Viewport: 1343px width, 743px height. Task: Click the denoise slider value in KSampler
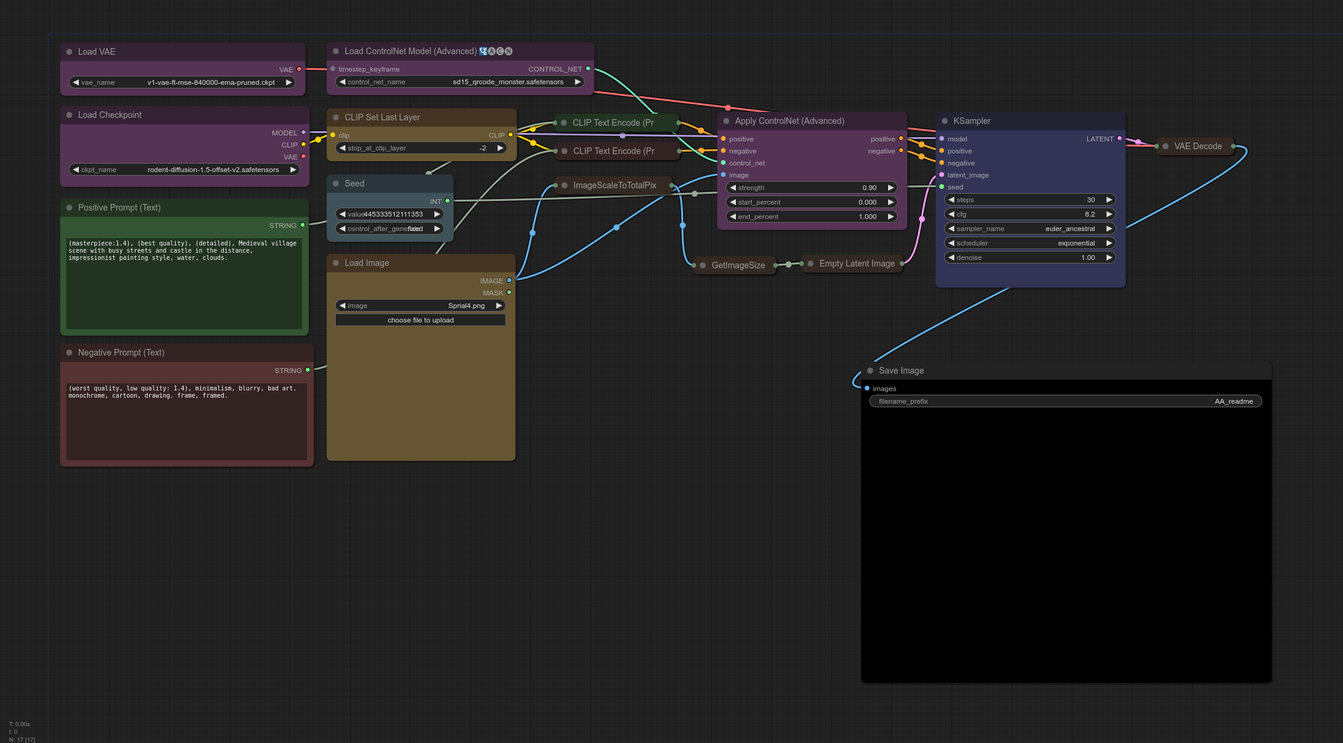(1030, 257)
